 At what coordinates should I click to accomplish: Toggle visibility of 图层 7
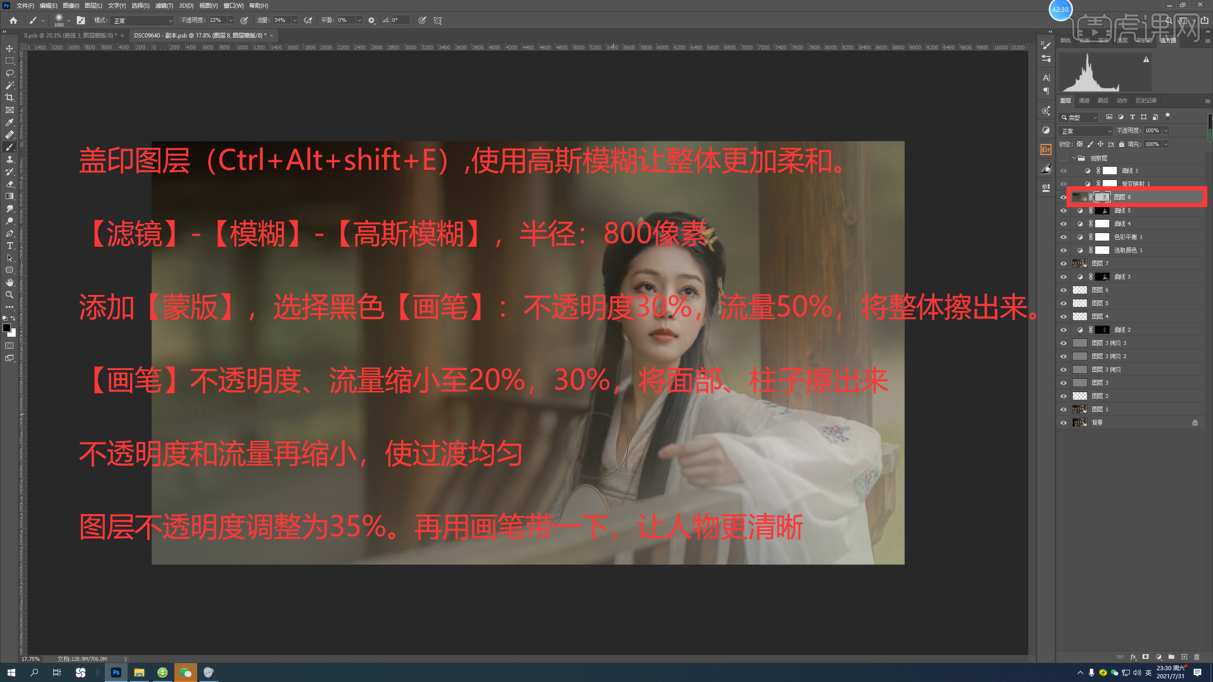click(1063, 264)
